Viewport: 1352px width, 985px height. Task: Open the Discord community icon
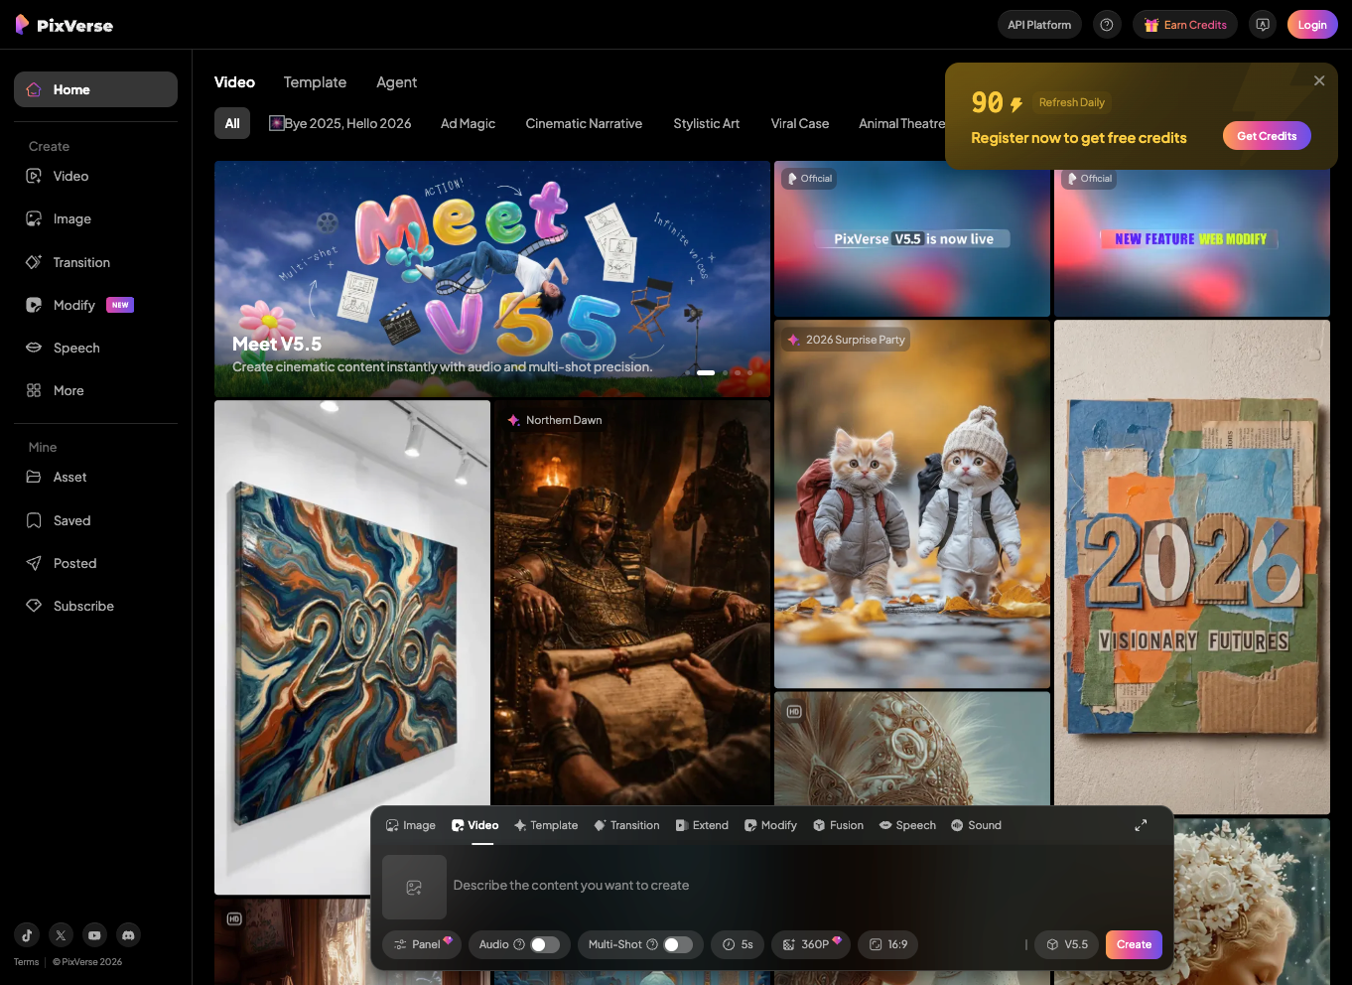[x=128, y=934]
